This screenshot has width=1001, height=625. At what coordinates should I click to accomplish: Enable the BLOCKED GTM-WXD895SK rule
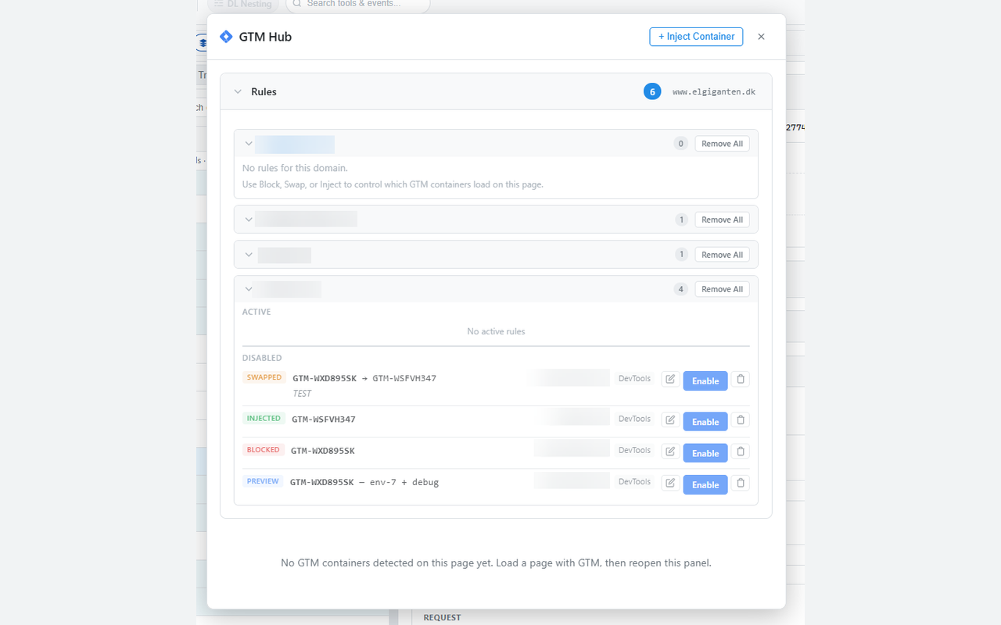[x=705, y=453]
